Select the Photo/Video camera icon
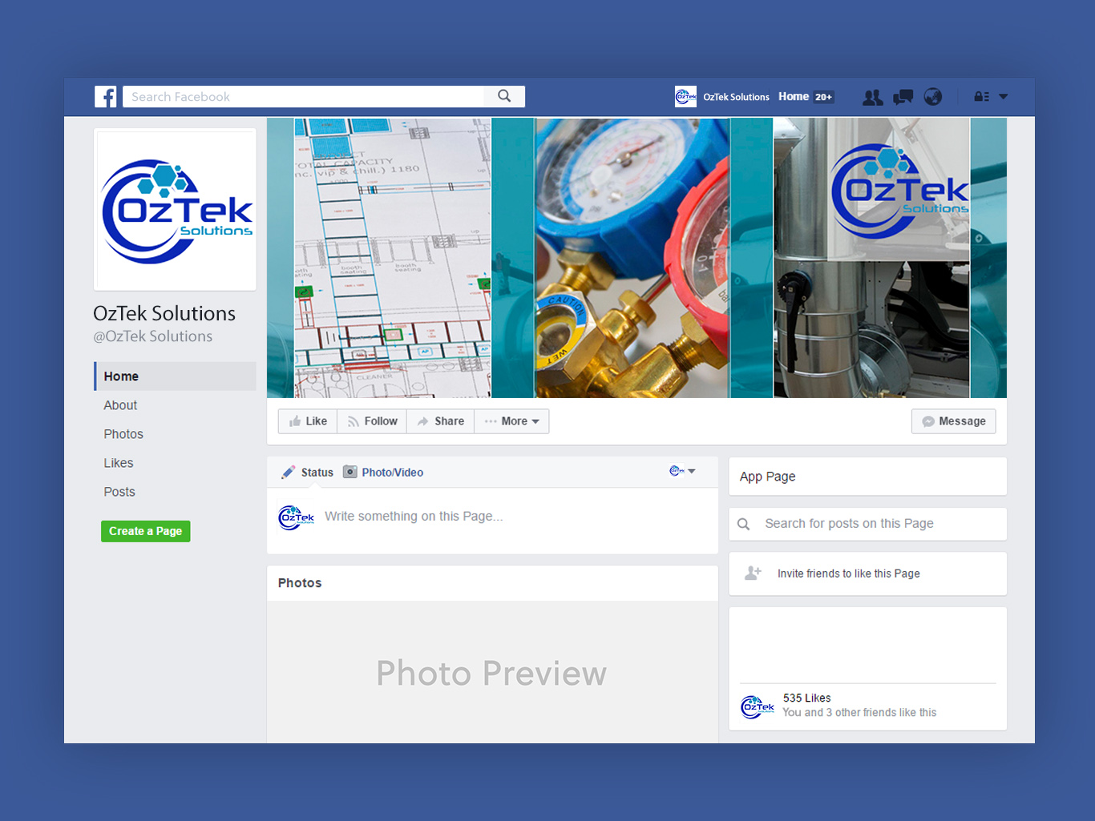This screenshot has width=1095, height=821. [x=350, y=472]
